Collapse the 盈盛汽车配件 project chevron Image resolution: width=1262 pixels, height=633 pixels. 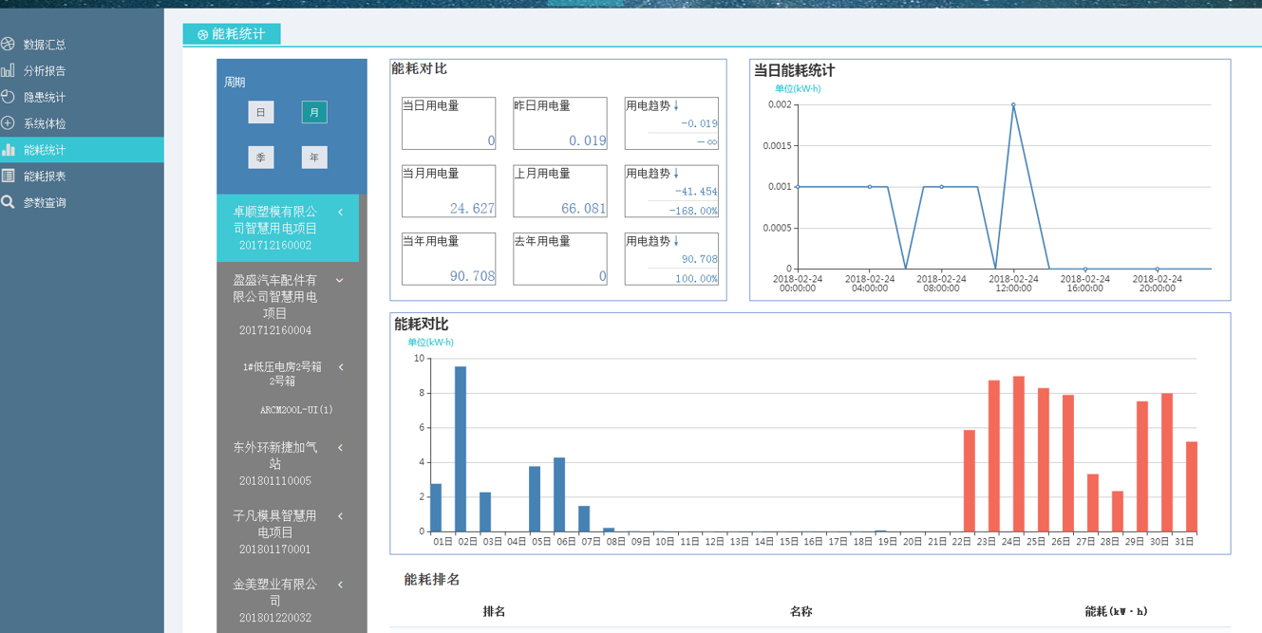(x=340, y=281)
